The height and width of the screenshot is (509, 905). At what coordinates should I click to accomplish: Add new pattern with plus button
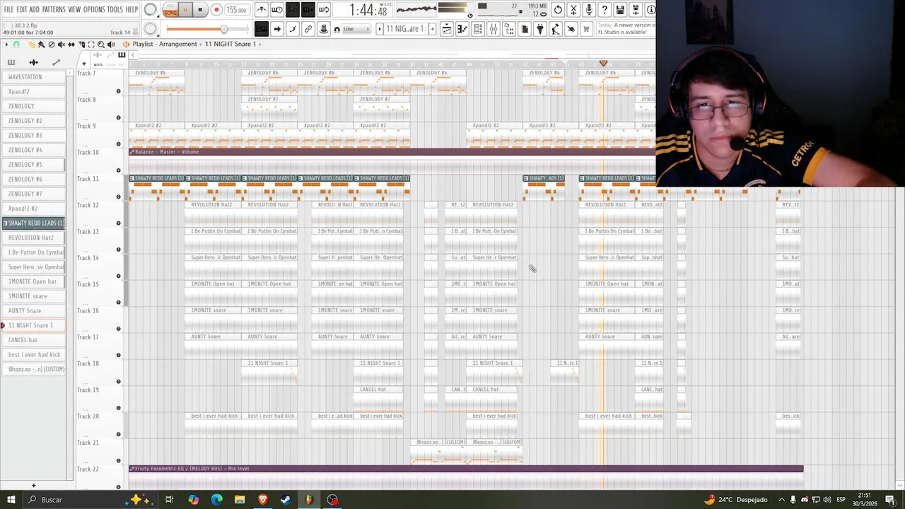(x=432, y=29)
